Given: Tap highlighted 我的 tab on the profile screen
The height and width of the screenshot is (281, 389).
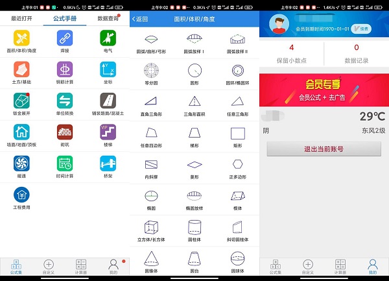Looking at the screenshot, I should pos(373,267).
